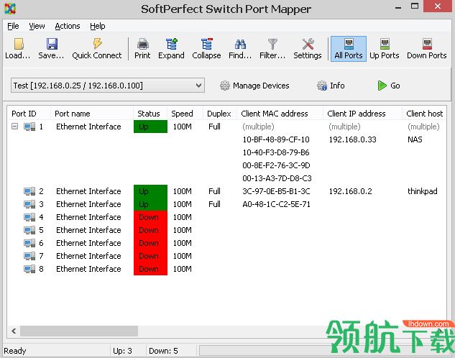Viewport: 455px width, 358px height.
Task: Click green Up status of port 2
Action: tap(150, 191)
